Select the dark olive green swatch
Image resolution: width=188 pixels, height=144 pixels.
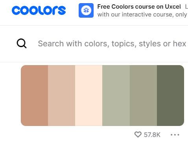point(170,95)
